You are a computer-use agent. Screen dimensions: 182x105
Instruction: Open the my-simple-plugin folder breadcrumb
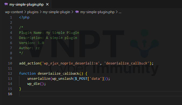56,12
